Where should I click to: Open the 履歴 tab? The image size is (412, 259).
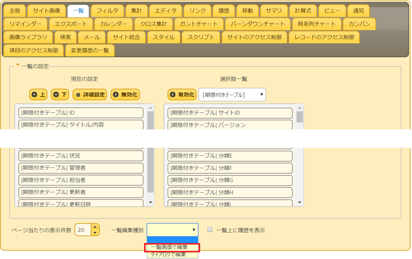click(224, 11)
